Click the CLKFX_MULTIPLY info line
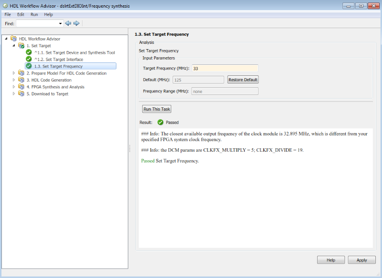The width and height of the screenshot is (382, 278). click(222, 150)
